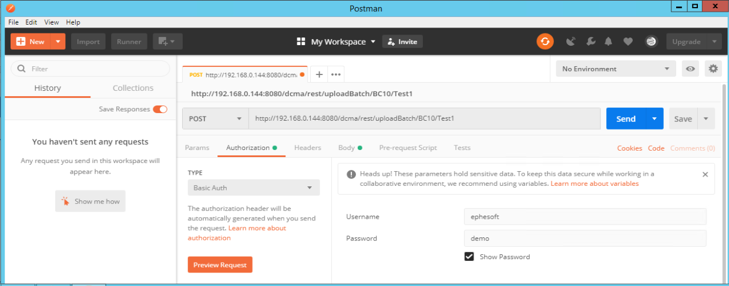The image size is (729, 286).
Task: Open the Learn more about variables link
Action: [594, 183]
